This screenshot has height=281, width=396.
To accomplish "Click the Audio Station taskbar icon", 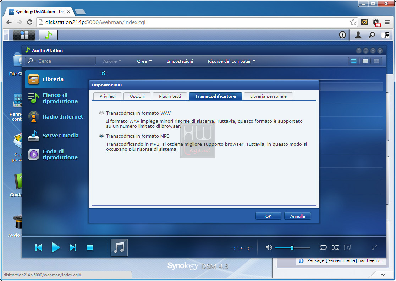I will 48,35.
